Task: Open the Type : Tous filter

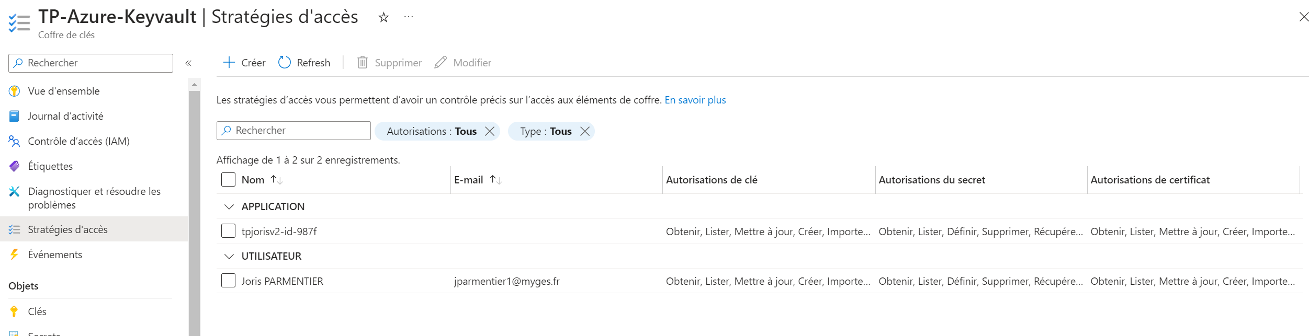Action: (x=545, y=131)
